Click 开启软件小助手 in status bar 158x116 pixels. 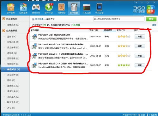click(x=130, y=115)
